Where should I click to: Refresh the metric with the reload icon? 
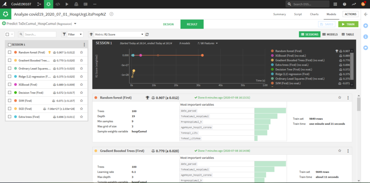[x=147, y=34]
